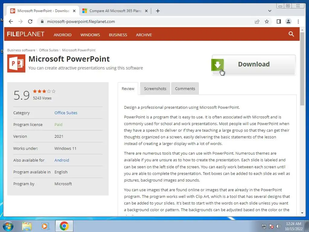Click the browser back arrow
The height and width of the screenshot is (232, 309).
pos(11,21)
